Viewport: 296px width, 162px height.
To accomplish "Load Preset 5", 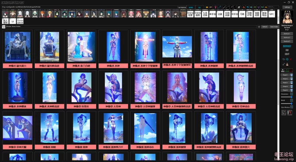I will (285, 90).
